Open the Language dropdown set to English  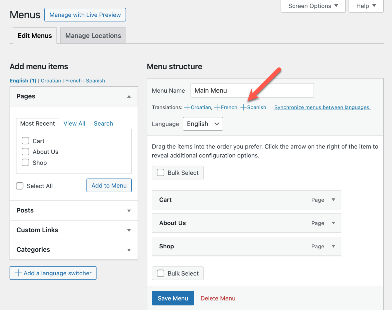coord(203,124)
